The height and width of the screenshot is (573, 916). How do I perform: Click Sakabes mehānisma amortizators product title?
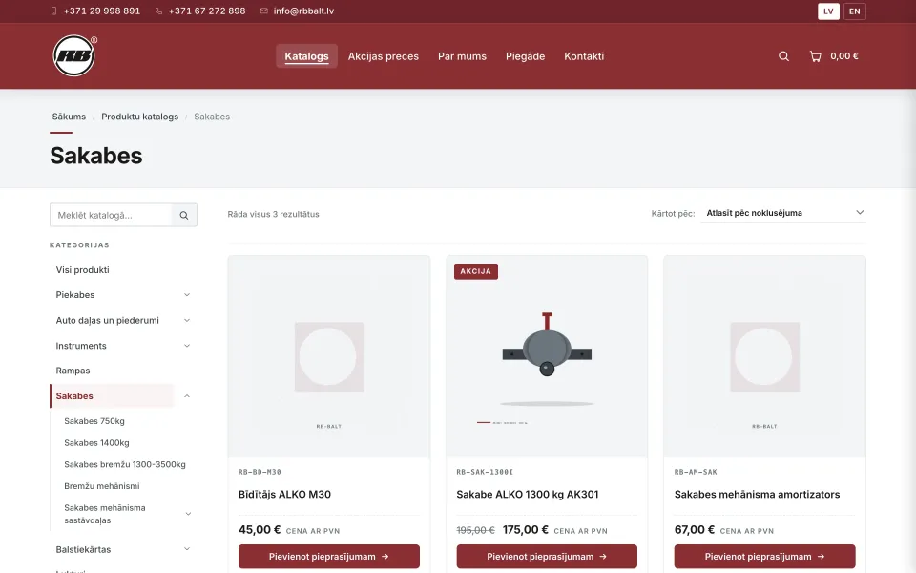pyautogui.click(x=757, y=494)
